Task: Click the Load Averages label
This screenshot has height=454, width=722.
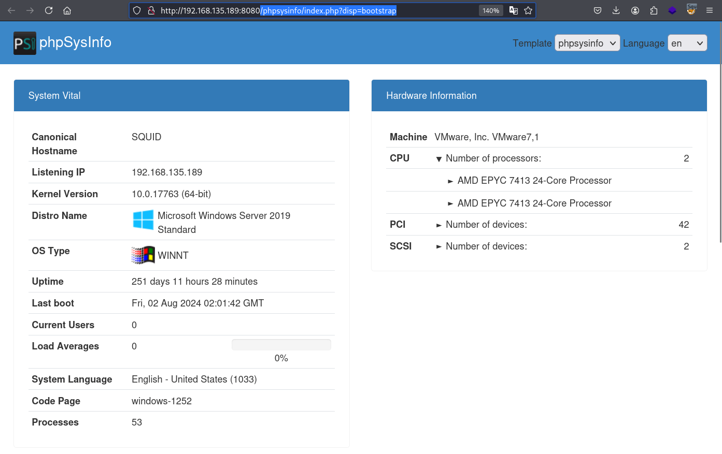Action: [65, 346]
